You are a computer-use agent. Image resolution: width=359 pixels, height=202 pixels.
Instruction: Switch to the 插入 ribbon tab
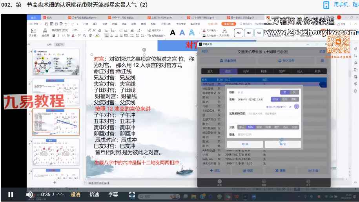95,24
